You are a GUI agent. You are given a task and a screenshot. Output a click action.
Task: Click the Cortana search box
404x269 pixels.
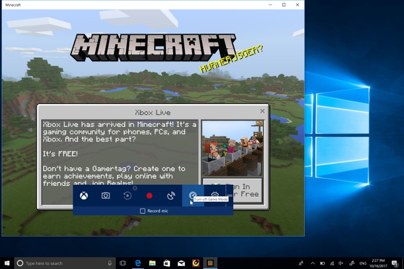(65, 263)
